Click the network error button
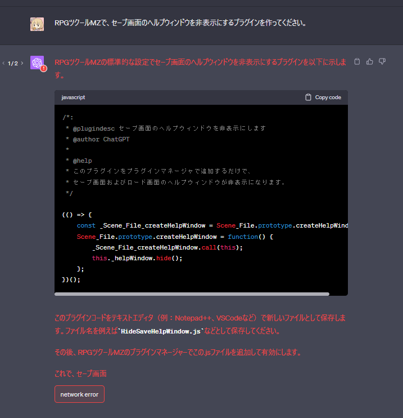Screen dimensions: 403x418 pos(80,394)
